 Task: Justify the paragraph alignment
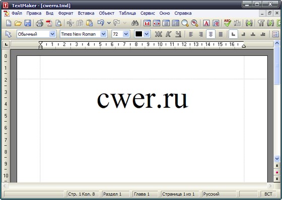click(x=221, y=34)
